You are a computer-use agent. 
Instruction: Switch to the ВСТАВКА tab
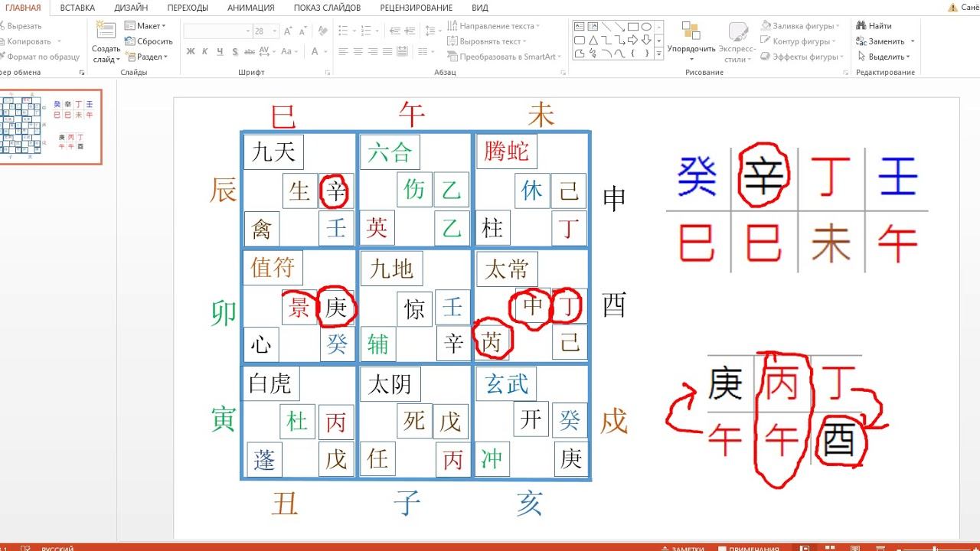click(77, 8)
